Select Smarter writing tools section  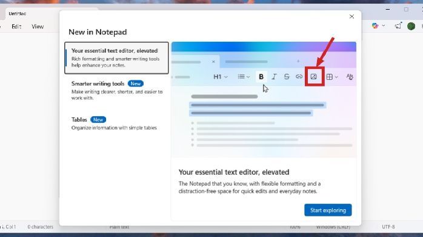click(x=116, y=91)
